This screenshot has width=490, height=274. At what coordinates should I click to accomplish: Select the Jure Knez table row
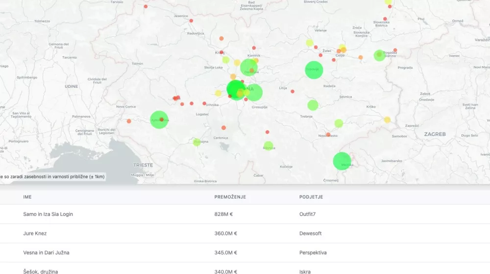coord(35,233)
